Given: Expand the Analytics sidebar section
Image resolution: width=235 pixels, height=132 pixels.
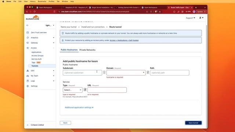Looking at the screenshot, I should 54,37.
